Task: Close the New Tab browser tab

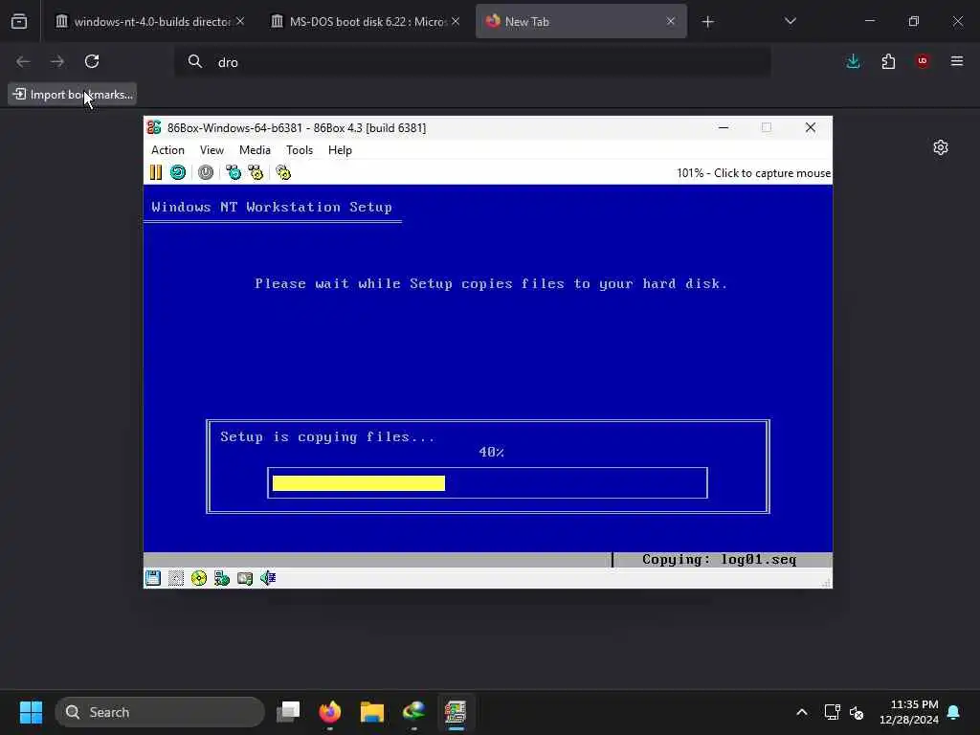Action: point(671,21)
